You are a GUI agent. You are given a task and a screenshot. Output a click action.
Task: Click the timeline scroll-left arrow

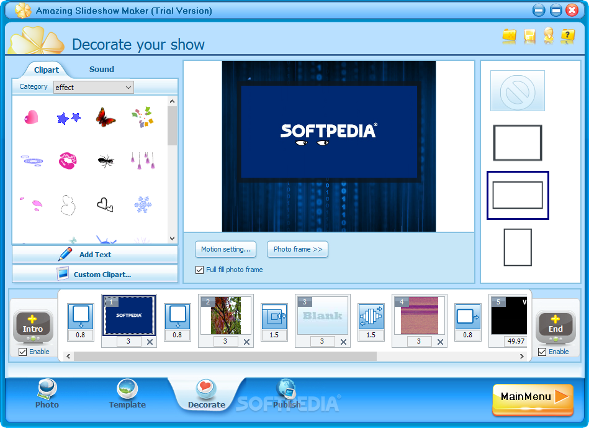(x=68, y=356)
